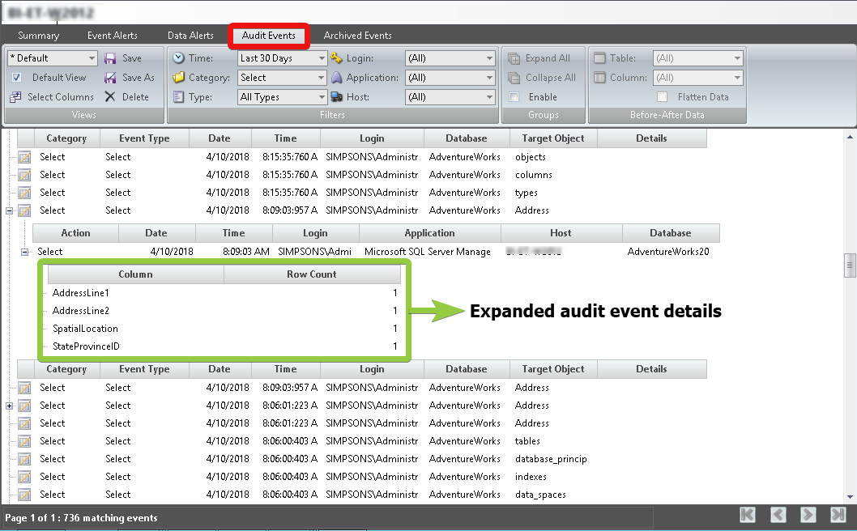Enable the Groups checkbox
Screen dimensions: 857x531
click(514, 97)
